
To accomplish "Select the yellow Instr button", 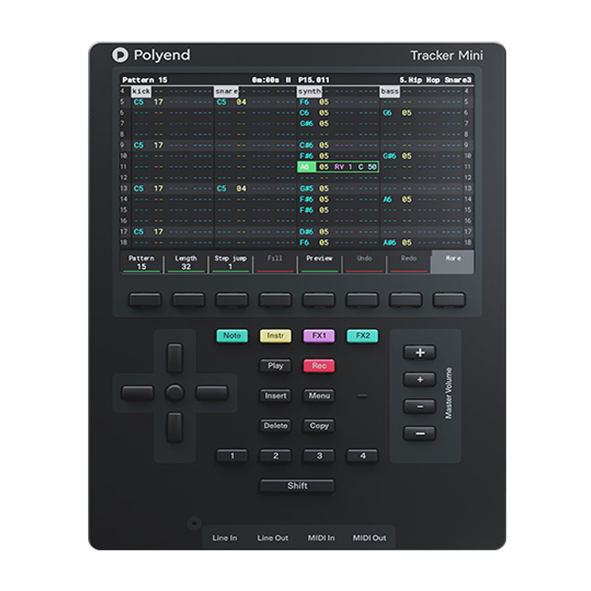I will pos(276,336).
